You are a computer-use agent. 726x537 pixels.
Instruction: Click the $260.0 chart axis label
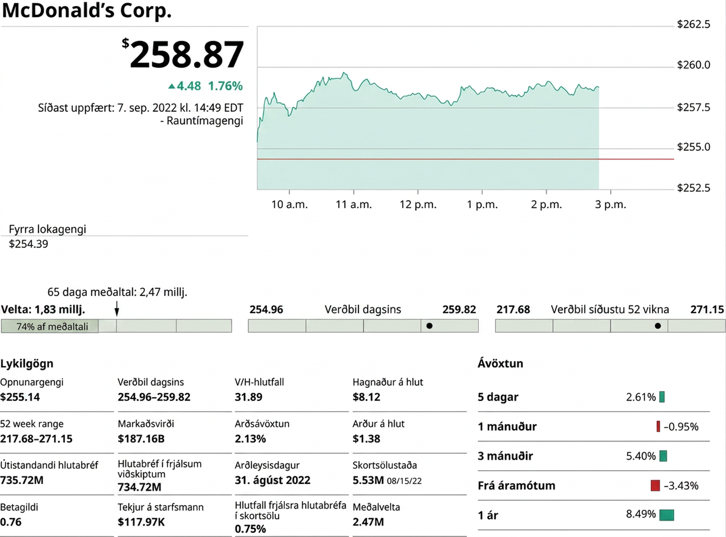pyautogui.click(x=693, y=65)
